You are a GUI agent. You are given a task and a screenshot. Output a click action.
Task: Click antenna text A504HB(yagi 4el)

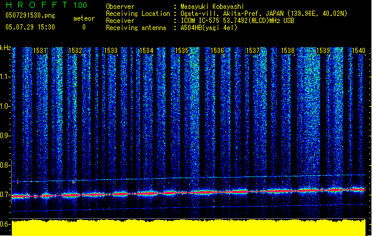[209, 28]
